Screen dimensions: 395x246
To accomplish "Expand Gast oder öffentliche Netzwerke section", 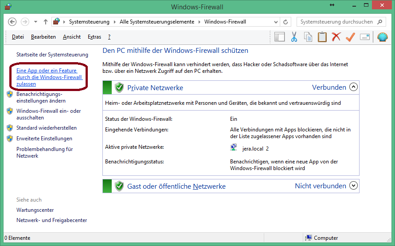I will click(x=353, y=186).
